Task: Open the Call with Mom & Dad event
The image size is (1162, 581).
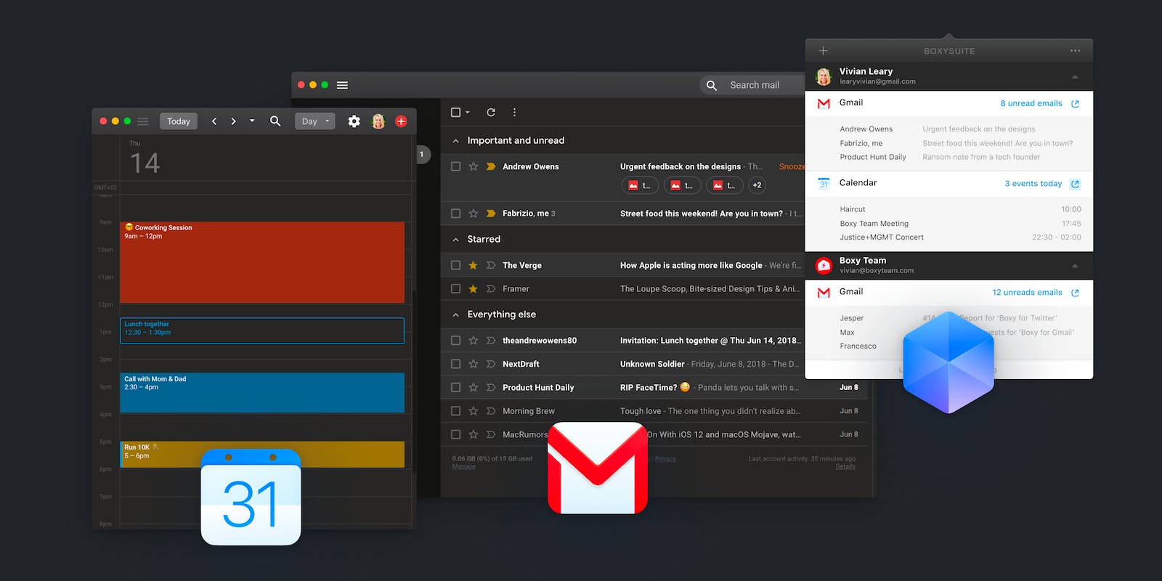Action: (x=262, y=393)
